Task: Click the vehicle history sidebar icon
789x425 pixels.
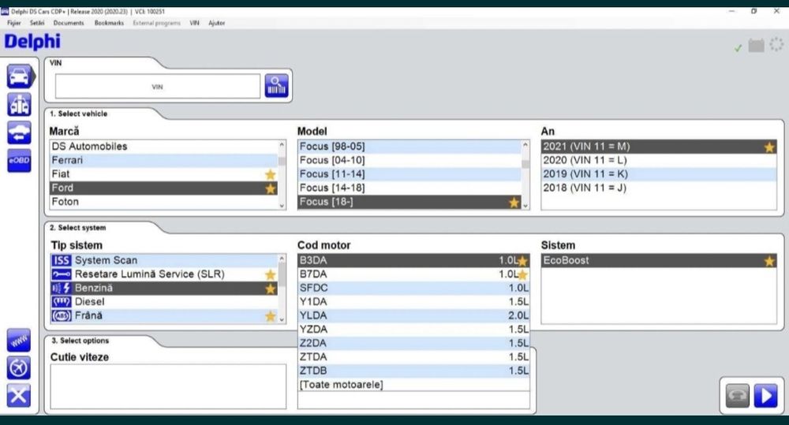Action: (19, 132)
